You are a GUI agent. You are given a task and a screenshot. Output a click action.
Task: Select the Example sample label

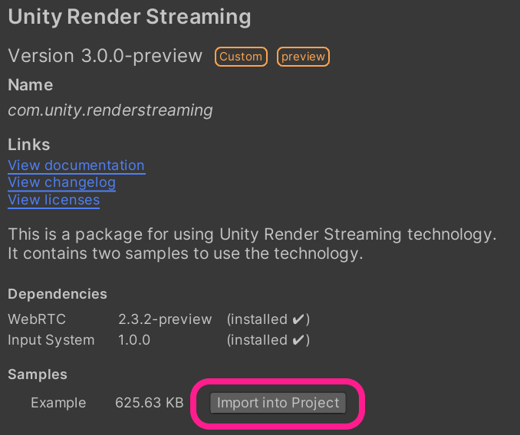coord(58,403)
